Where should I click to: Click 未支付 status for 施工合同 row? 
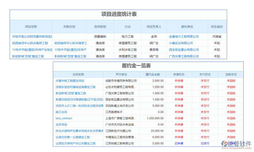[204, 112]
